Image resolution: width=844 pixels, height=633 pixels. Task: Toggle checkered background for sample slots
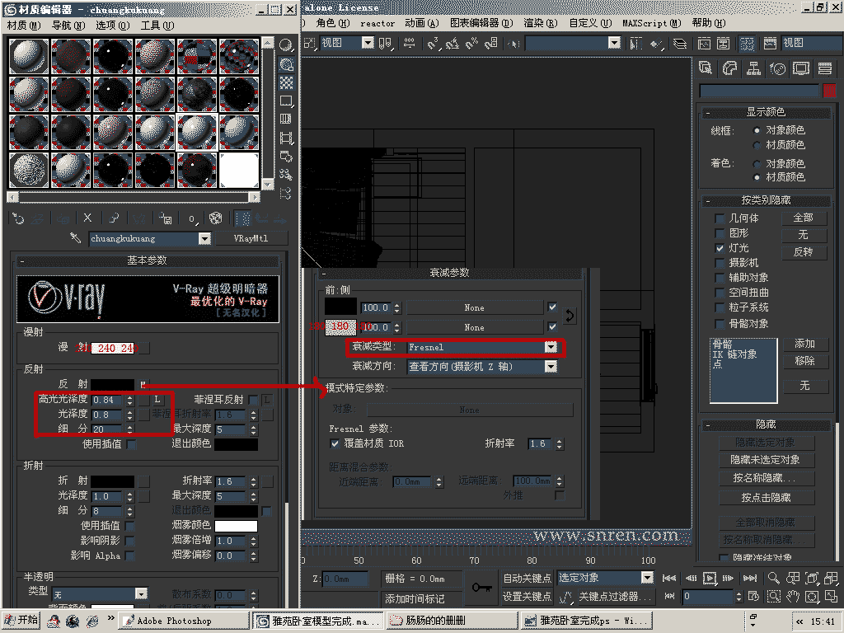[286, 82]
